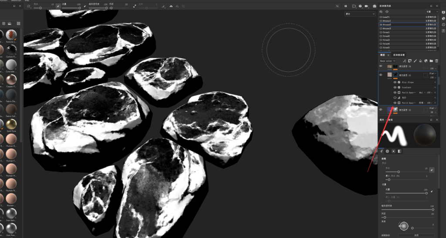Screen dimensions: 446x238
Task: Click the screenshot camera icon in top toolbar
Action: coord(374,6)
